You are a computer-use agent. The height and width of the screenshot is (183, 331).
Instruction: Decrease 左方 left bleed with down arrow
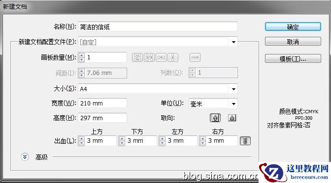163,143
